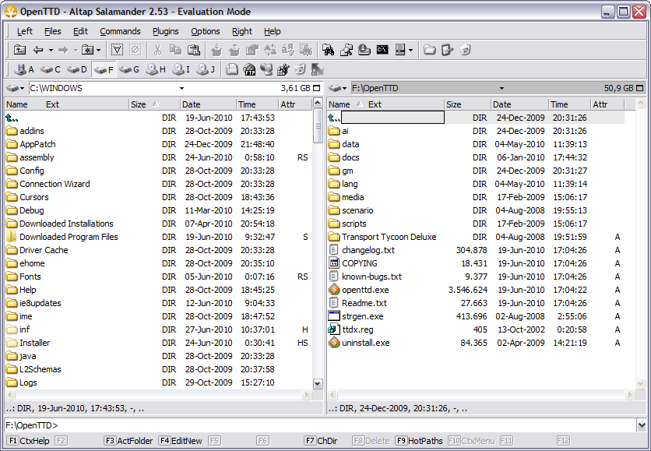Toggle active drive F button

coord(104,69)
